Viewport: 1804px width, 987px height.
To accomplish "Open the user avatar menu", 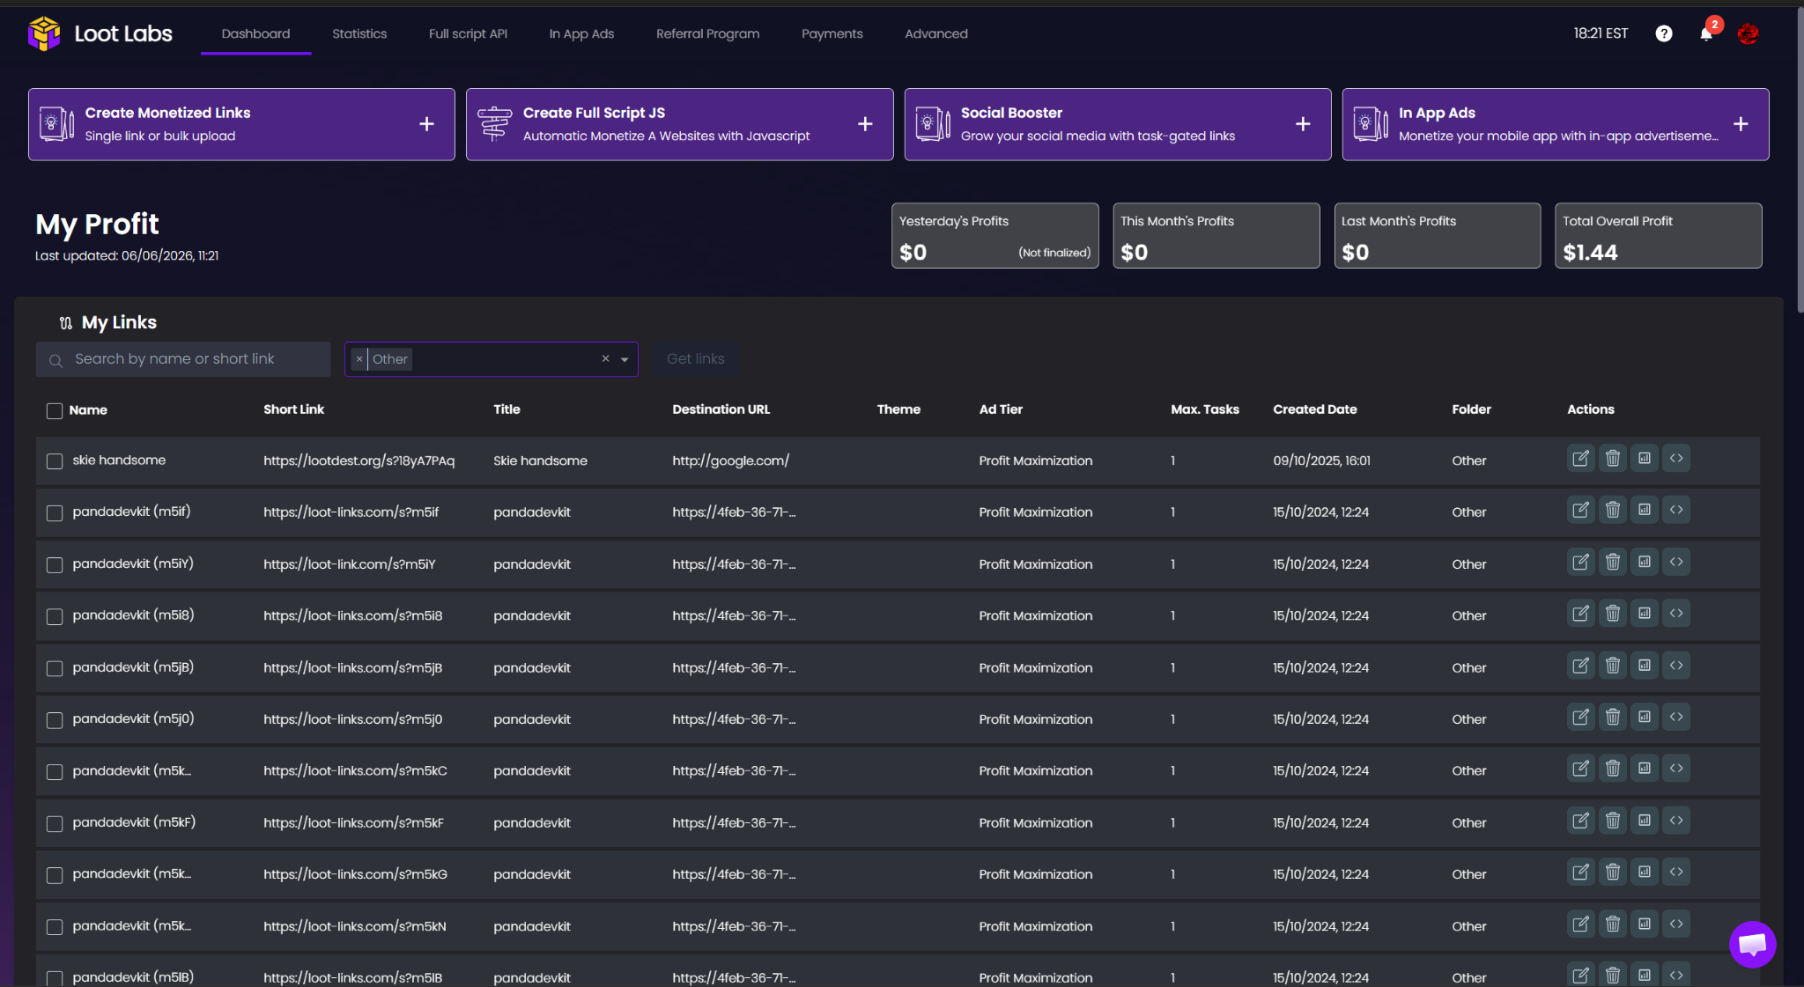I will (x=1748, y=33).
